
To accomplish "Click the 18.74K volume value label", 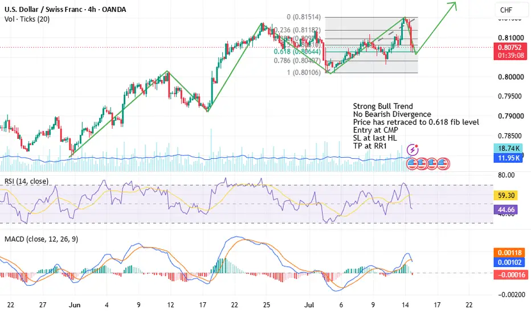I will [x=508, y=148].
